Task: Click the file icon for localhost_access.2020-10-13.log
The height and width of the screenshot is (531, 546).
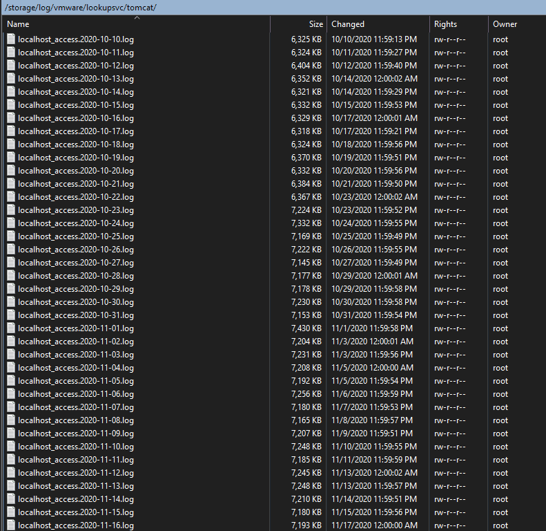Action: 11,79
